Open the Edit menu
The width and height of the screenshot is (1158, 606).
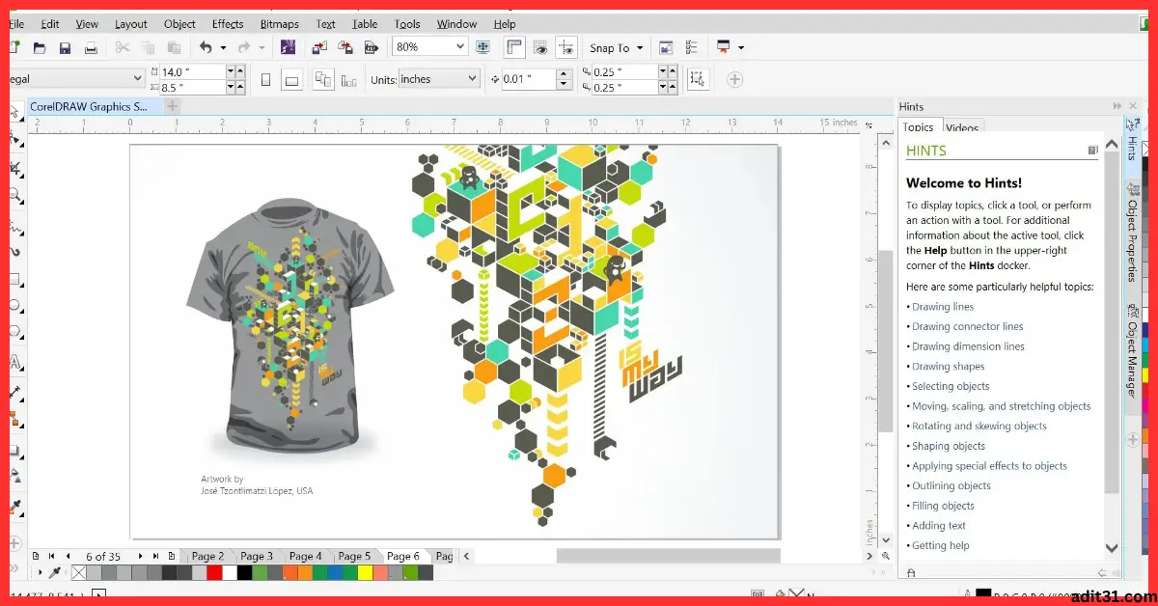(50, 24)
